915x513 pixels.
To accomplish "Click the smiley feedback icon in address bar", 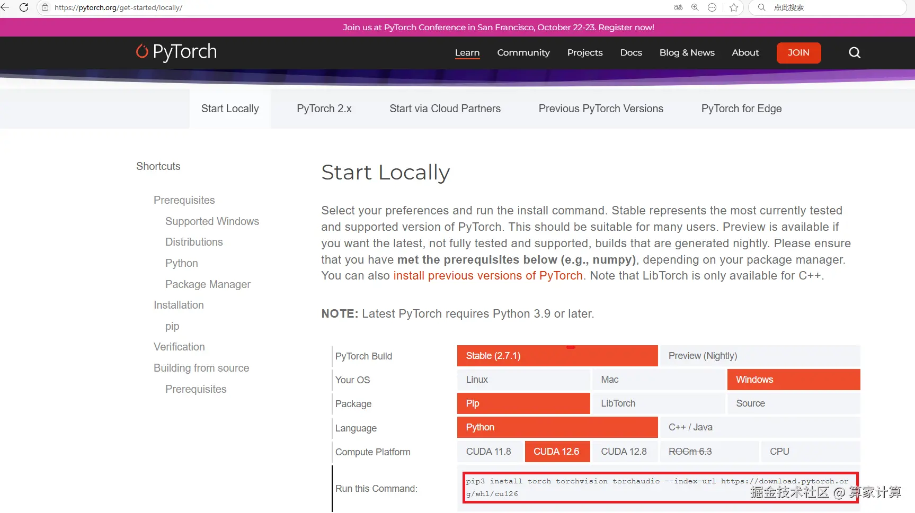I will pyautogui.click(x=712, y=7).
